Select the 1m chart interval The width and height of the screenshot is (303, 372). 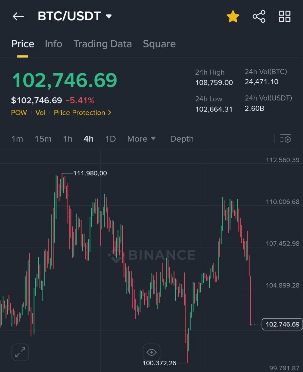click(x=17, y=139)
